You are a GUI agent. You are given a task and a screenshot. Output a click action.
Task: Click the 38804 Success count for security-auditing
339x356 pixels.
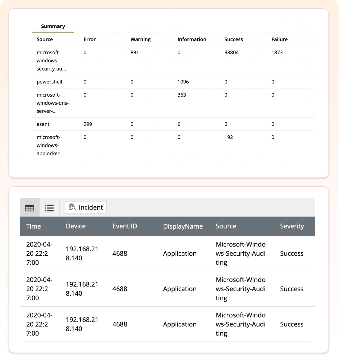(231, 52)
